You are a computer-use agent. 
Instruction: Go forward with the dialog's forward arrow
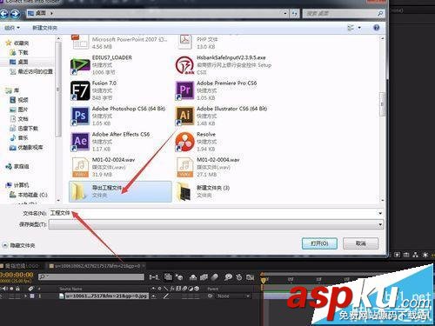15,13
